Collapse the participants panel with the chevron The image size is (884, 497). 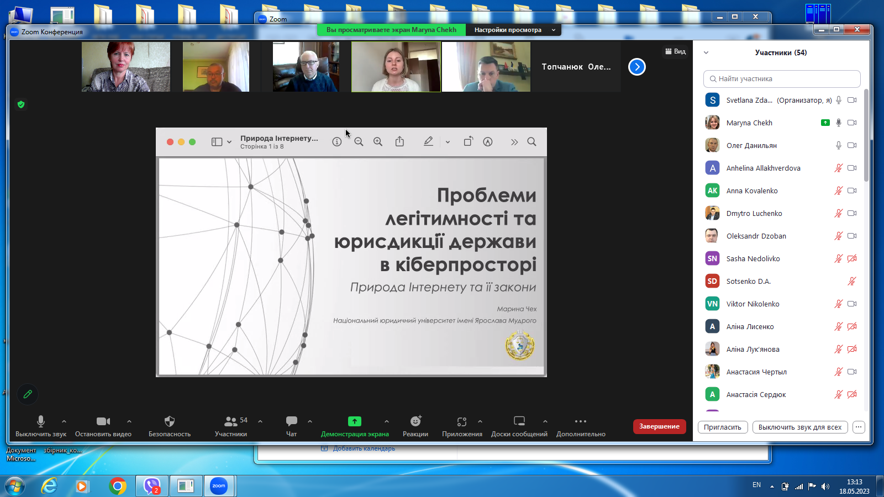[706, 53]
